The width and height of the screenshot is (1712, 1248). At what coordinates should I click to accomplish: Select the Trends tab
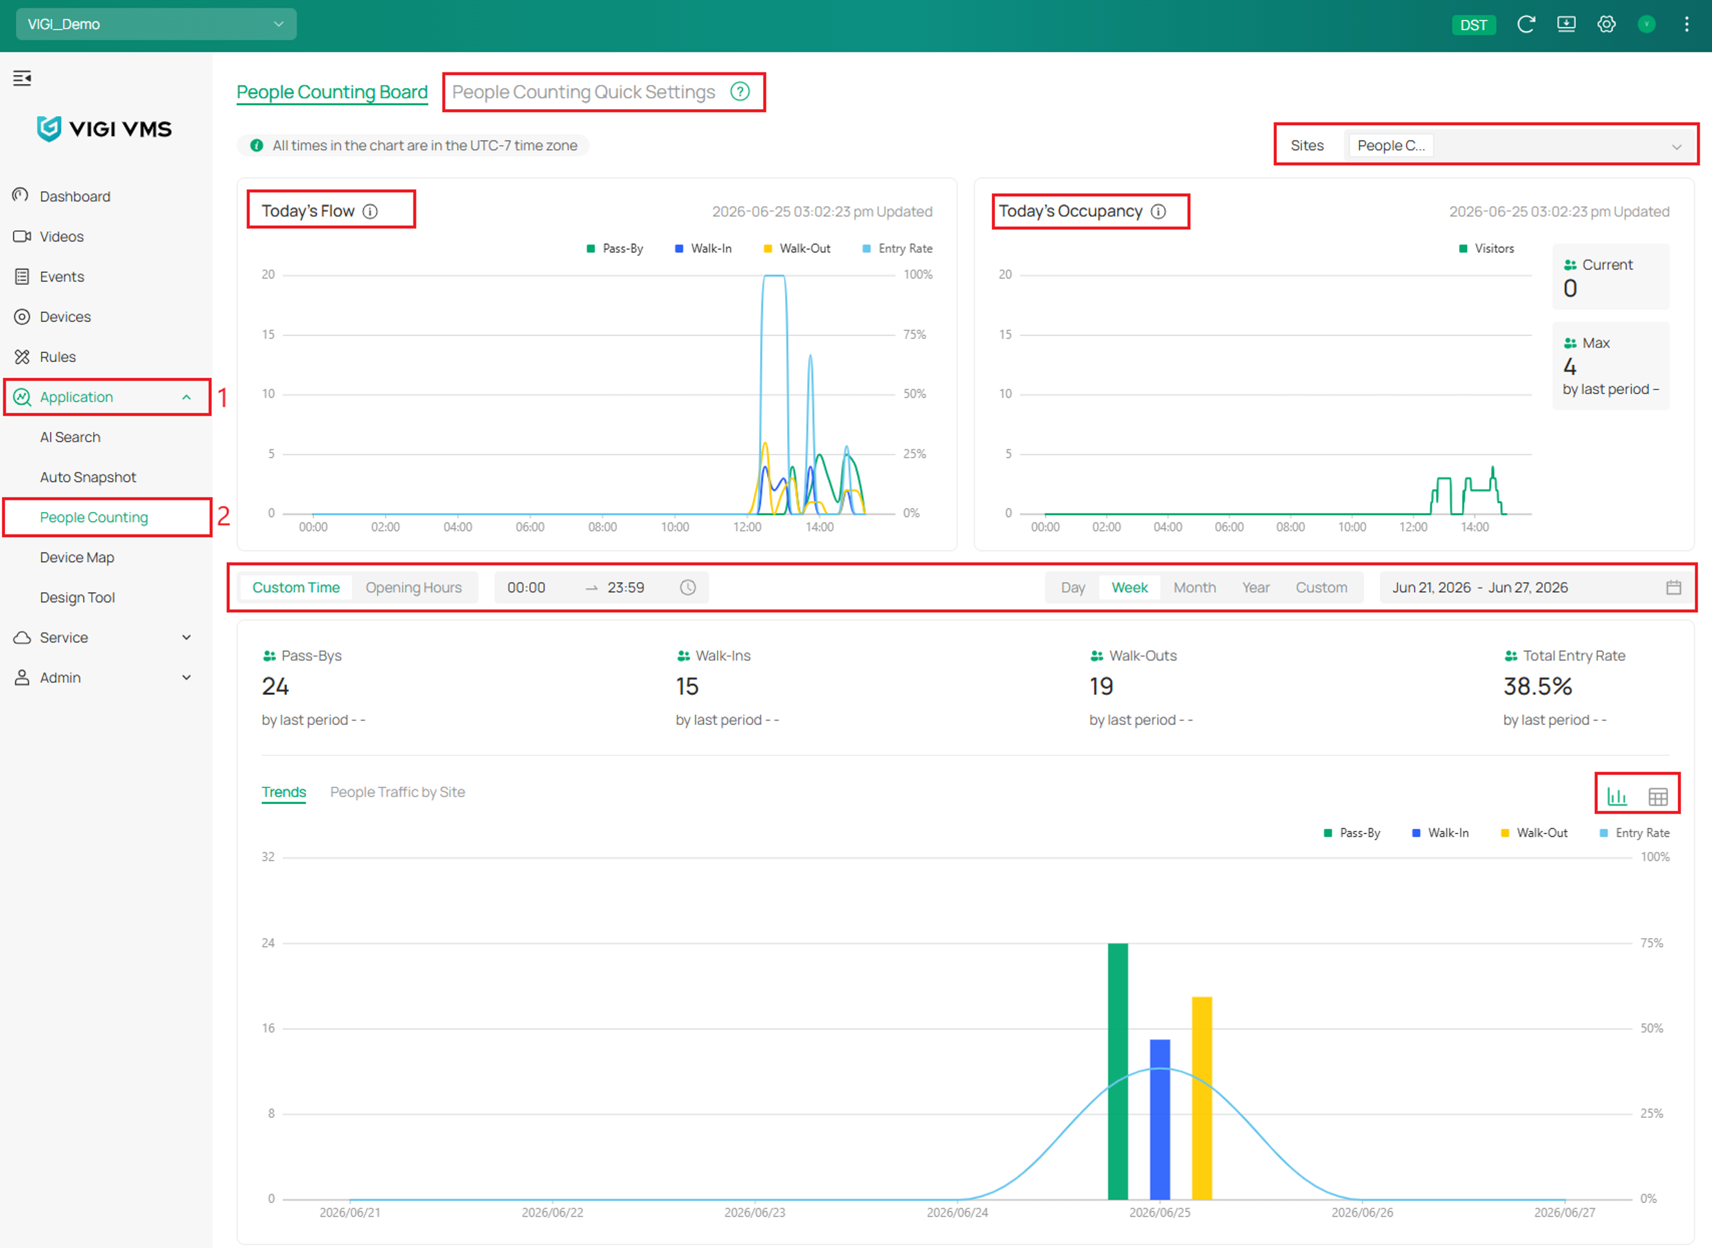point(284,792)
